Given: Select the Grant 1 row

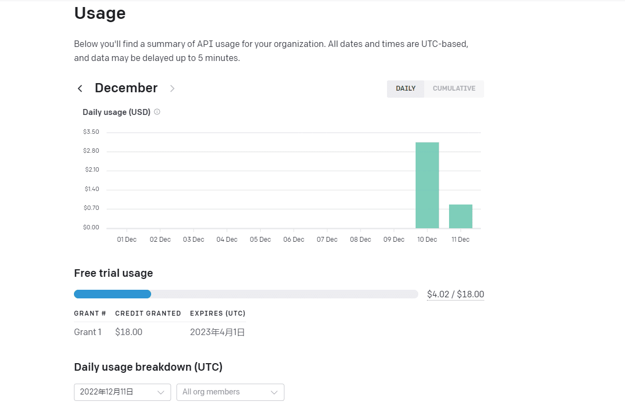Looking at the screenshot, I should click(x=87, y=332).
